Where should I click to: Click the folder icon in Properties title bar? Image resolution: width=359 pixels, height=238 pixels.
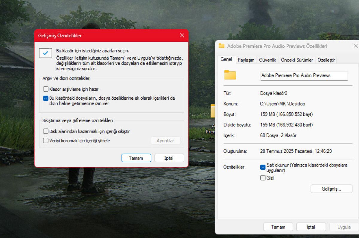click(221, 46)
